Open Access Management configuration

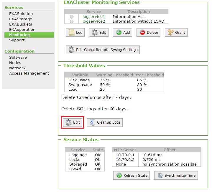point(29,73)
